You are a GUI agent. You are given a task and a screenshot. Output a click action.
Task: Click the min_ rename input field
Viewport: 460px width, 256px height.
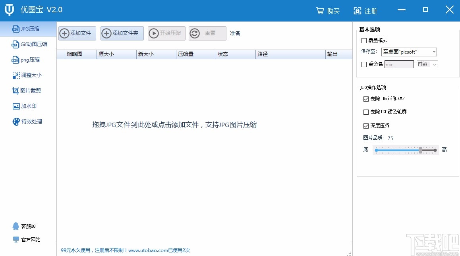398,64
